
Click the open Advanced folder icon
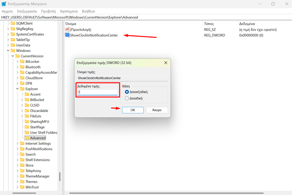click(x=27, y=138)
